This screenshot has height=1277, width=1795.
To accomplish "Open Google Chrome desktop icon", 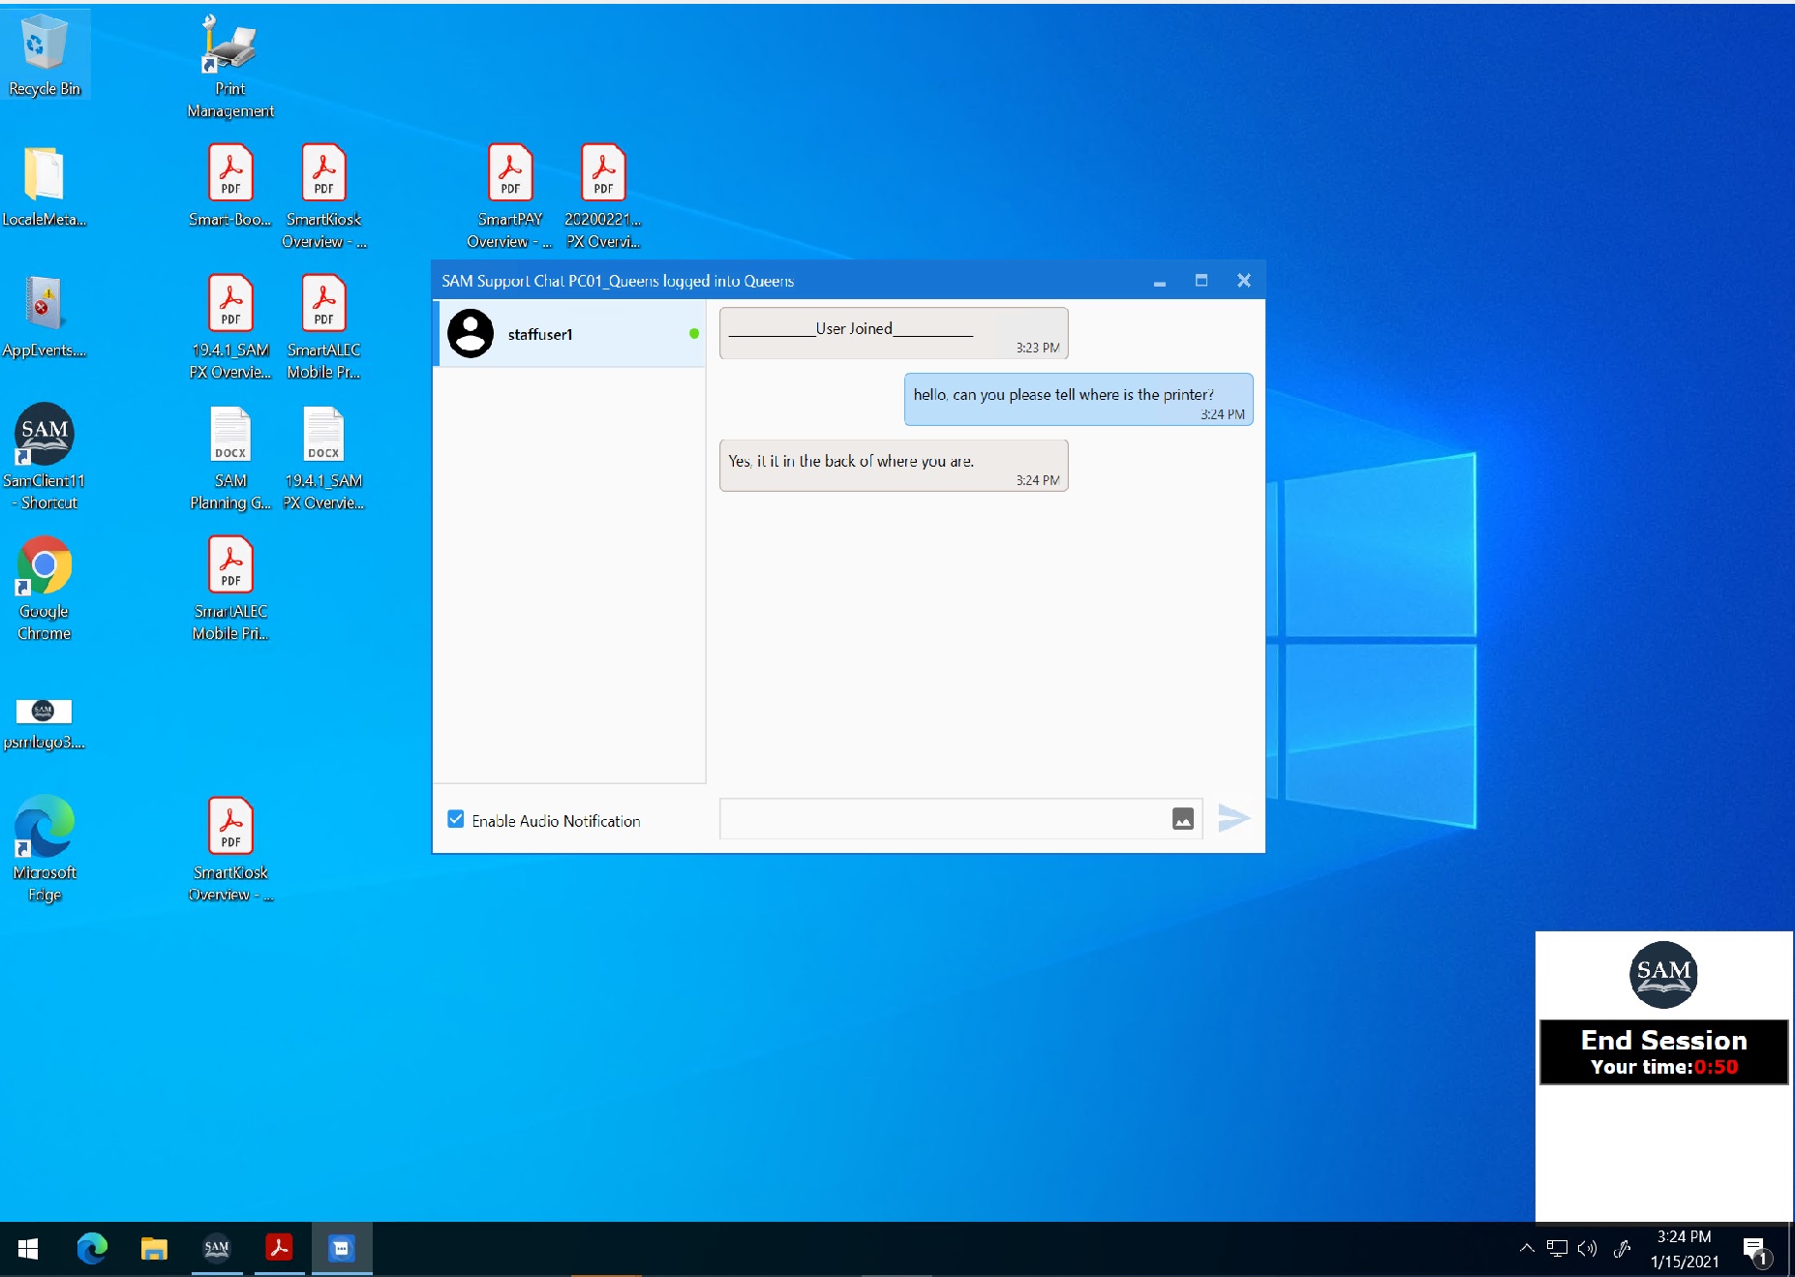I will [x=45, y=566].
